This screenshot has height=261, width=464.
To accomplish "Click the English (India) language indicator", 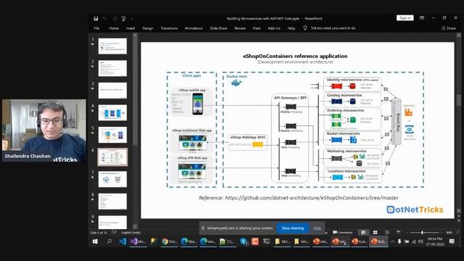I will click(130, 233).
